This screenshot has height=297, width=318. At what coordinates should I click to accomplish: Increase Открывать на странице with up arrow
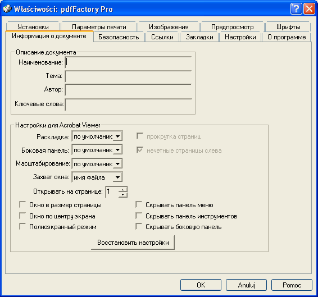[x=123, y=190]
